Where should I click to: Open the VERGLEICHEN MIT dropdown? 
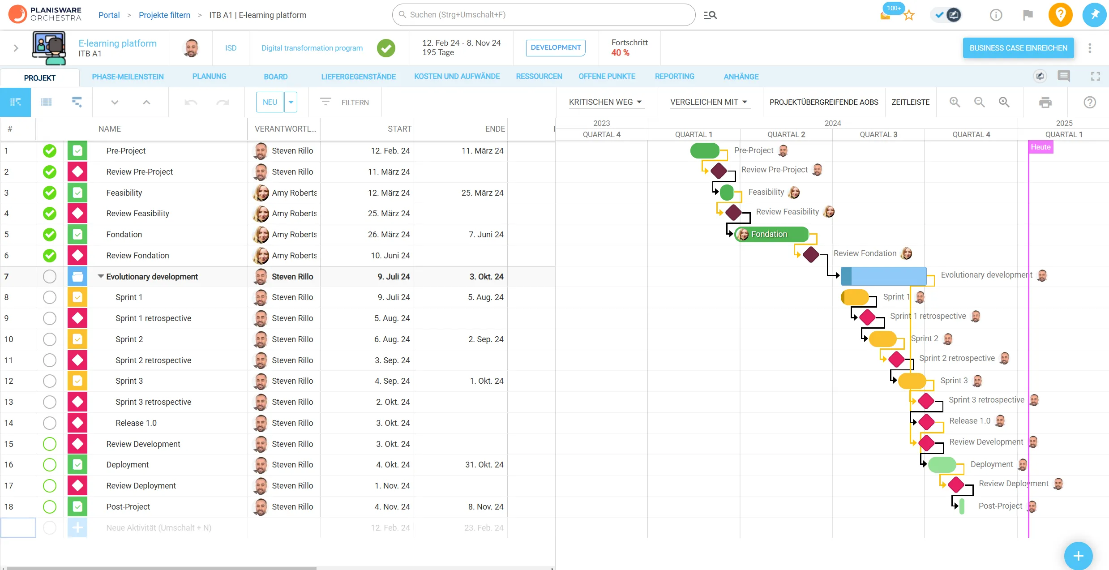710,102
